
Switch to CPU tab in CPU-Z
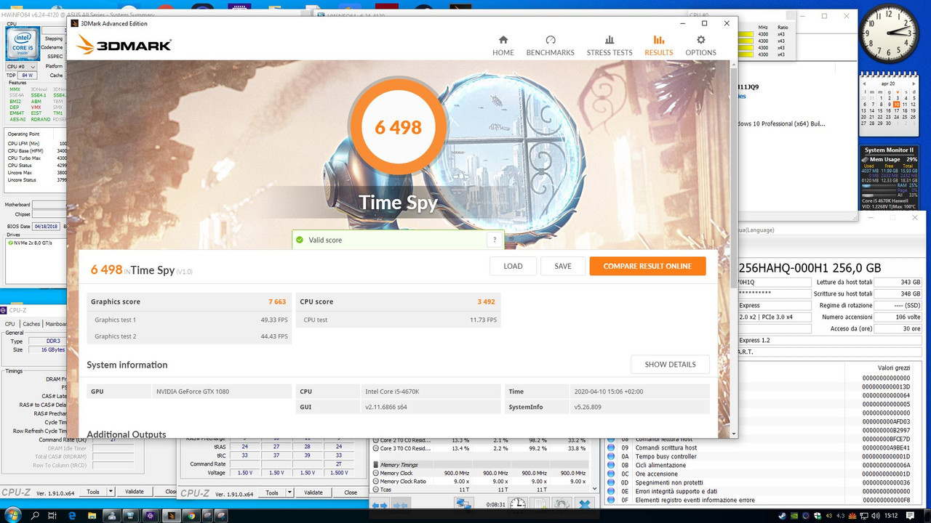[10, 324]
